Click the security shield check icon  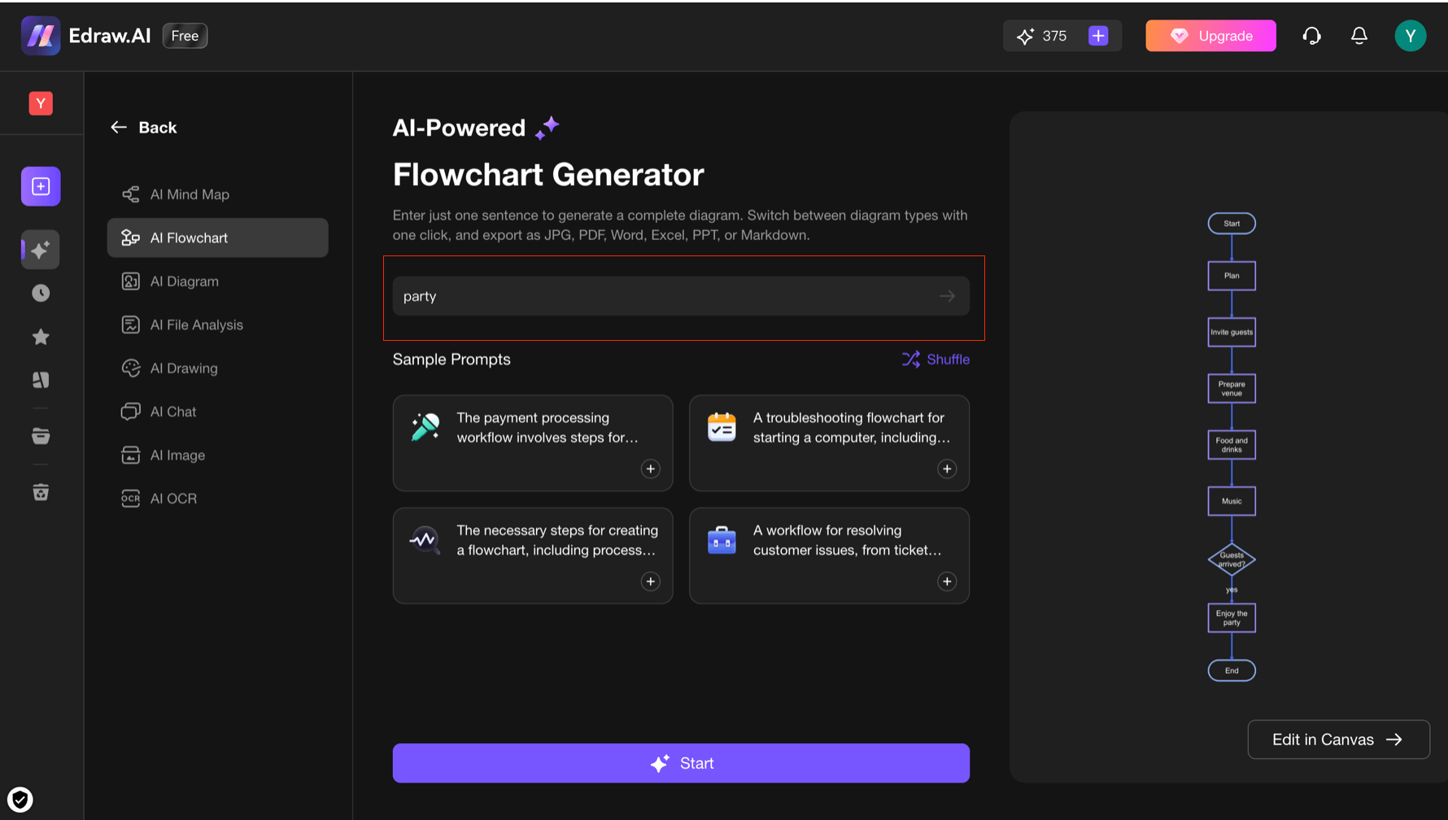[20, 800]
